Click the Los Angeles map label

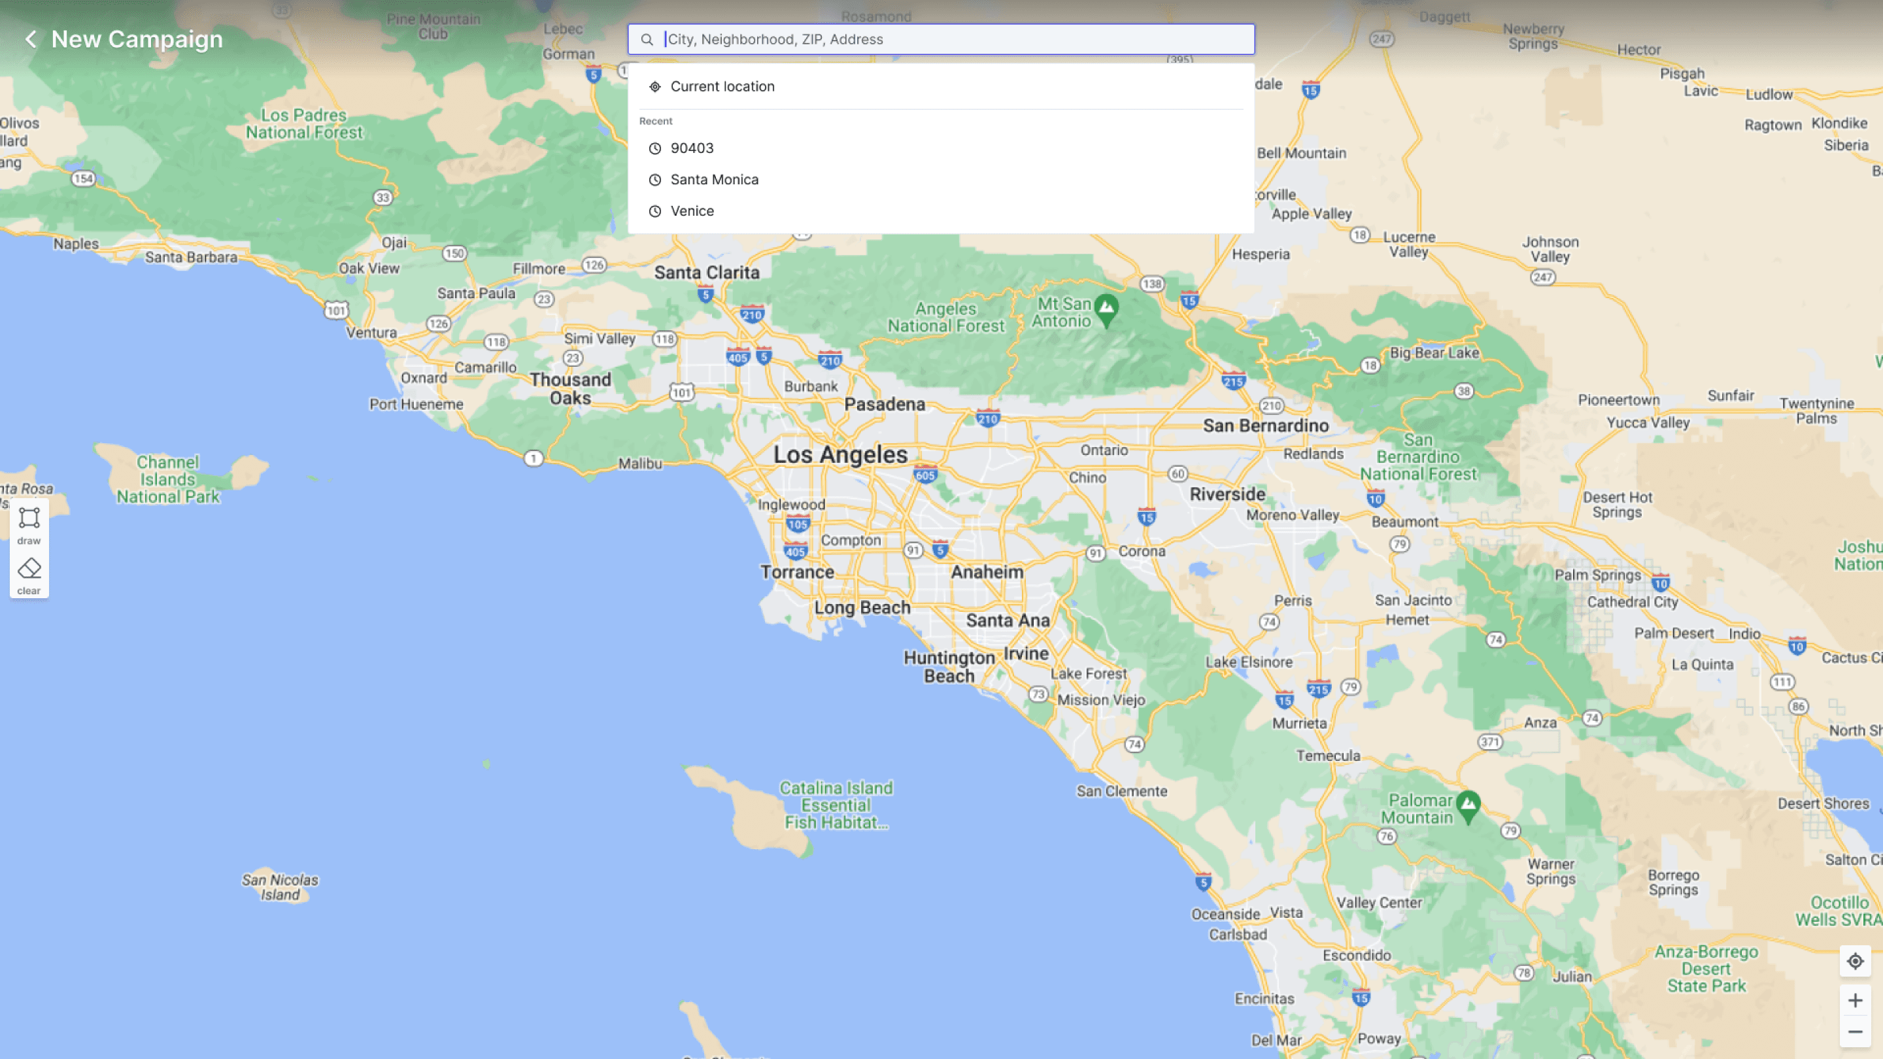(x=841, y=454)
